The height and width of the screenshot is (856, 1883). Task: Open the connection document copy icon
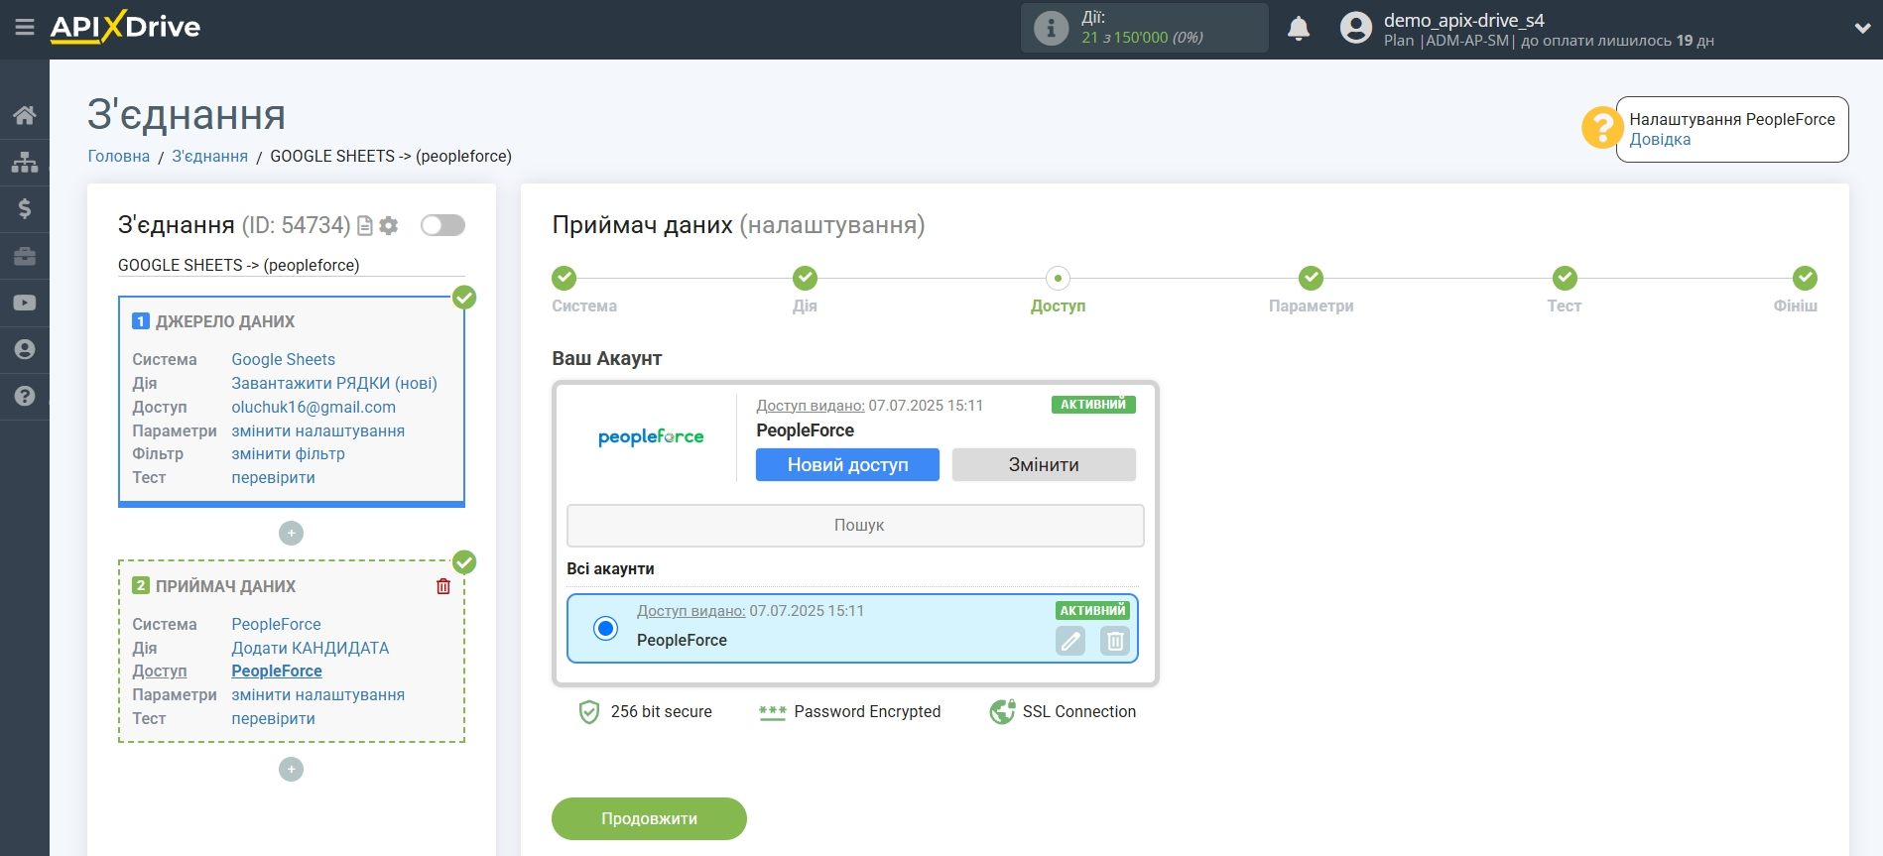[x=365, y=226]
